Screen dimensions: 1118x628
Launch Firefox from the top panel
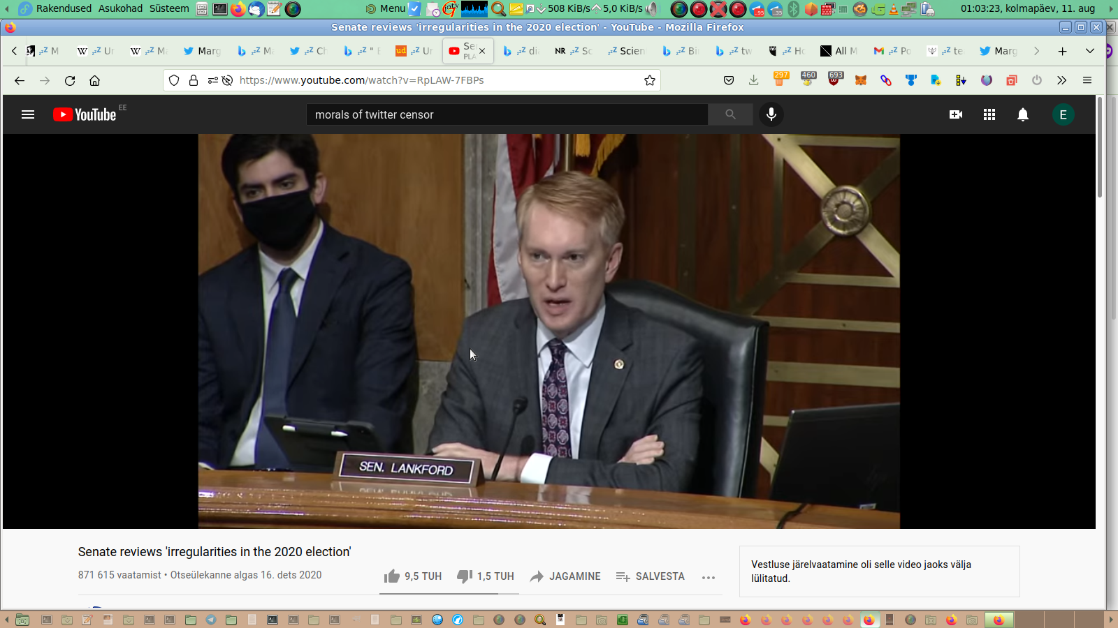(x=238, y=9)
